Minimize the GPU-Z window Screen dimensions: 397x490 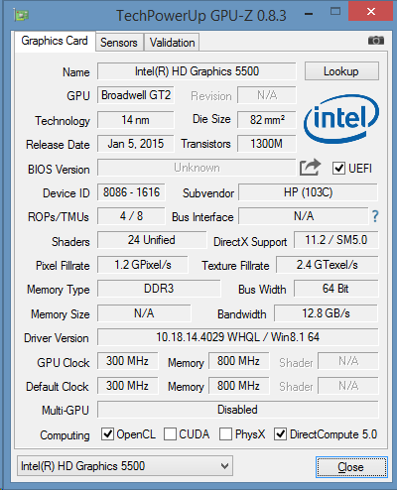[309, 14]
